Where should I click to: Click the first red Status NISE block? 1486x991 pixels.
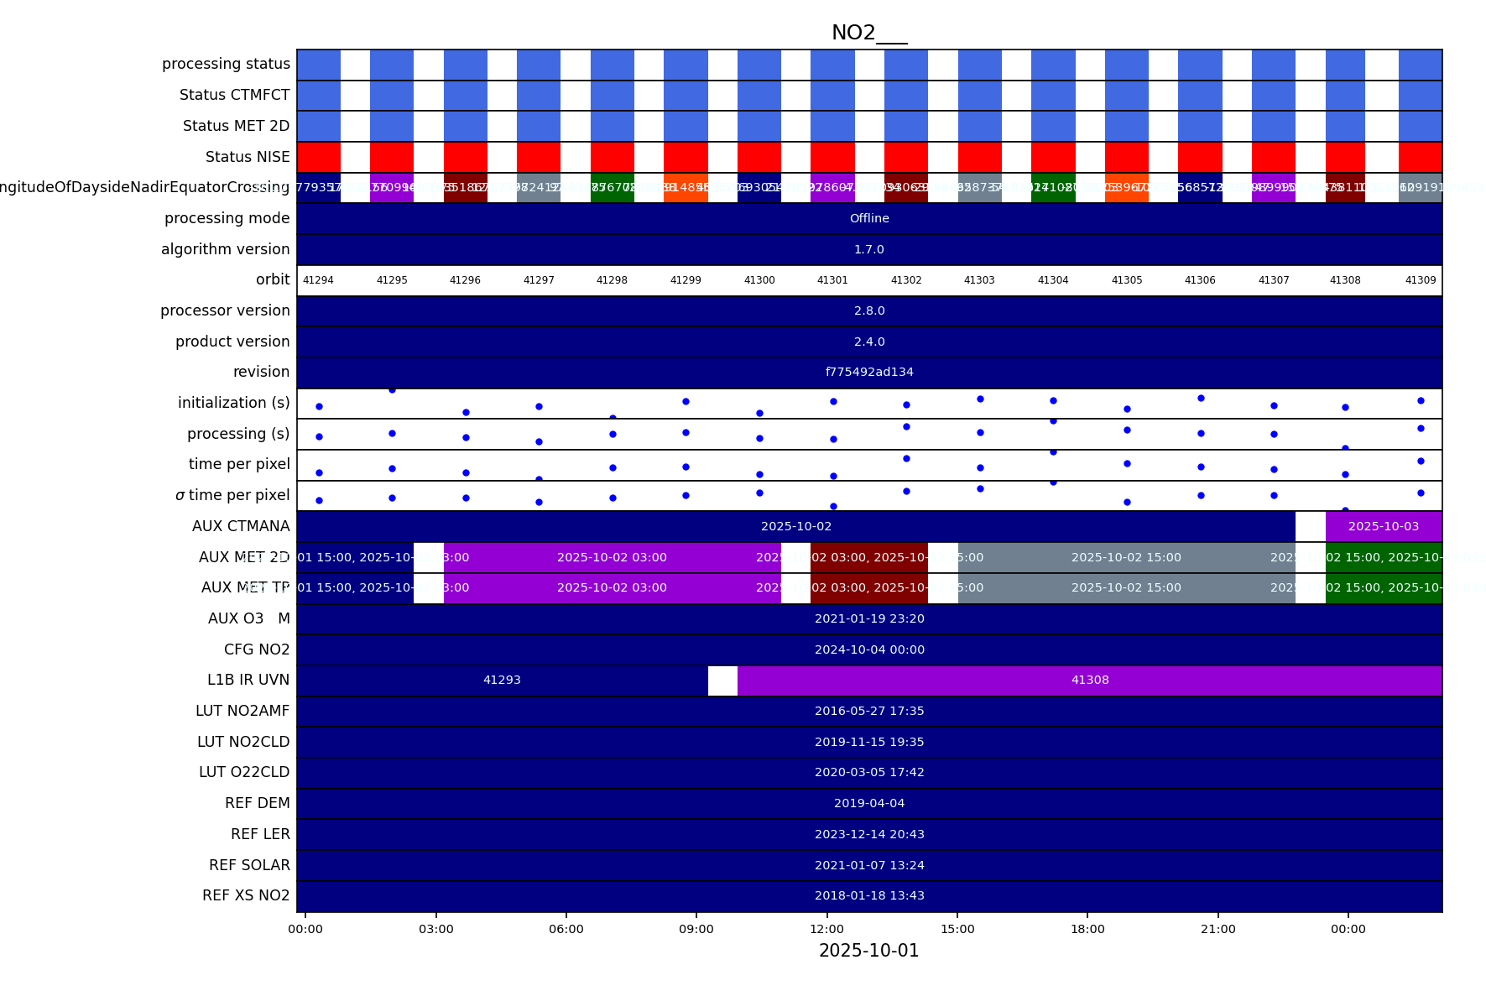[319, 157]
